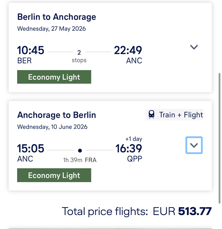Click Wednesday, 10 June 2026 date
The width and height of the screenshot is (222, 229).
[52, 127]
